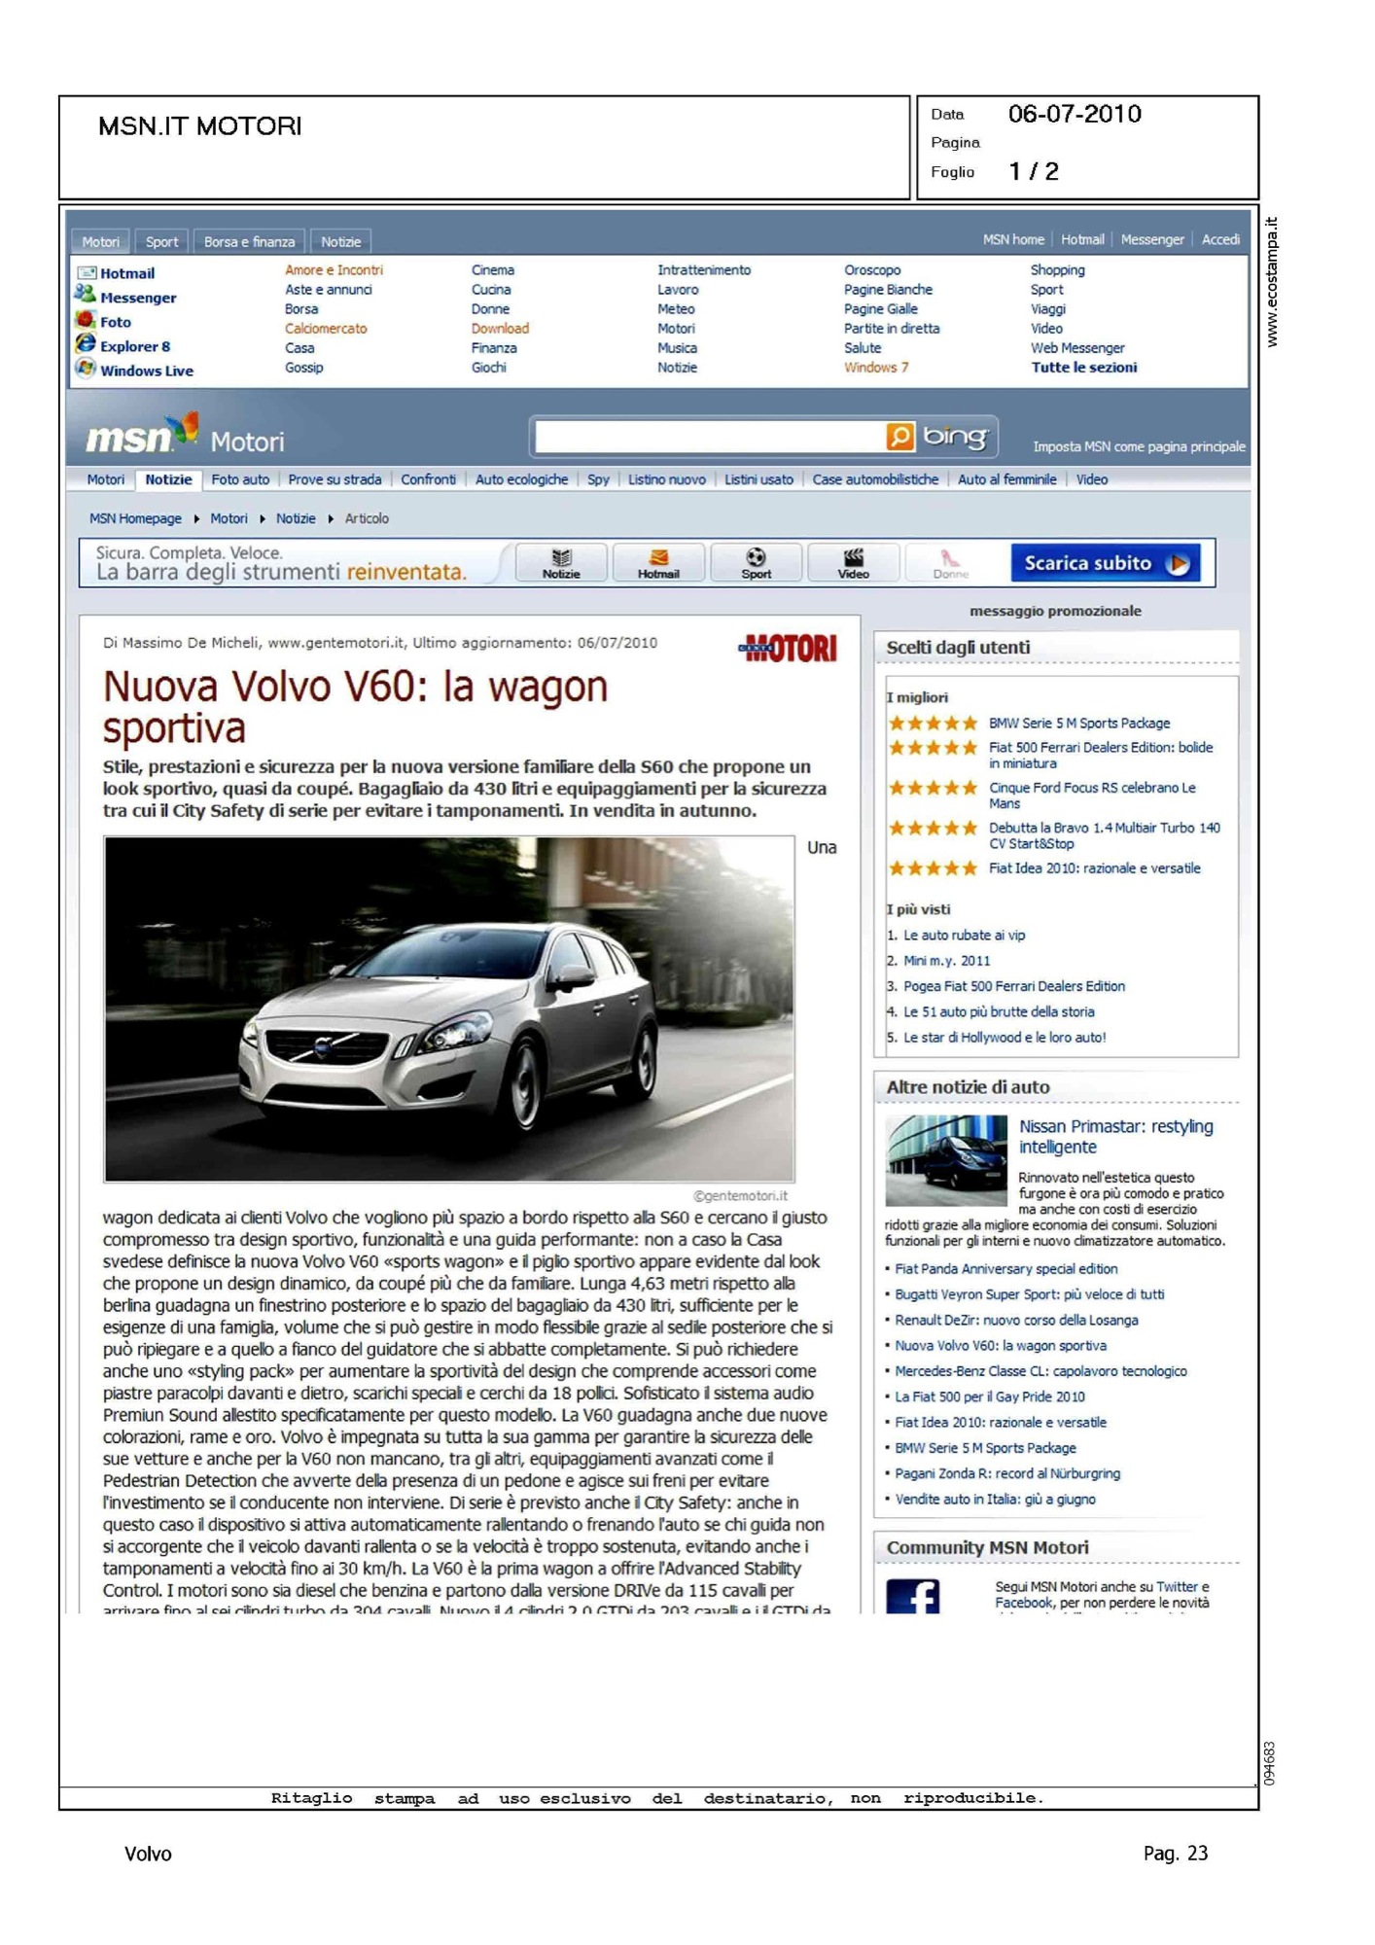Image resolution: width=1375 pixels, height=1945 pixels.
Task: Open the Nissan Primastar article link
Action: 1115,1136
